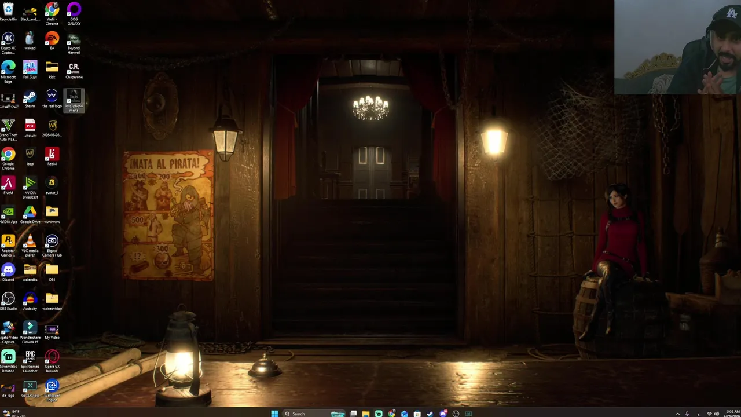The width and height of the screenshot is (741, 417).
Task: Launch Fall Guys desktop shortcut
Action: pos(30,70)
